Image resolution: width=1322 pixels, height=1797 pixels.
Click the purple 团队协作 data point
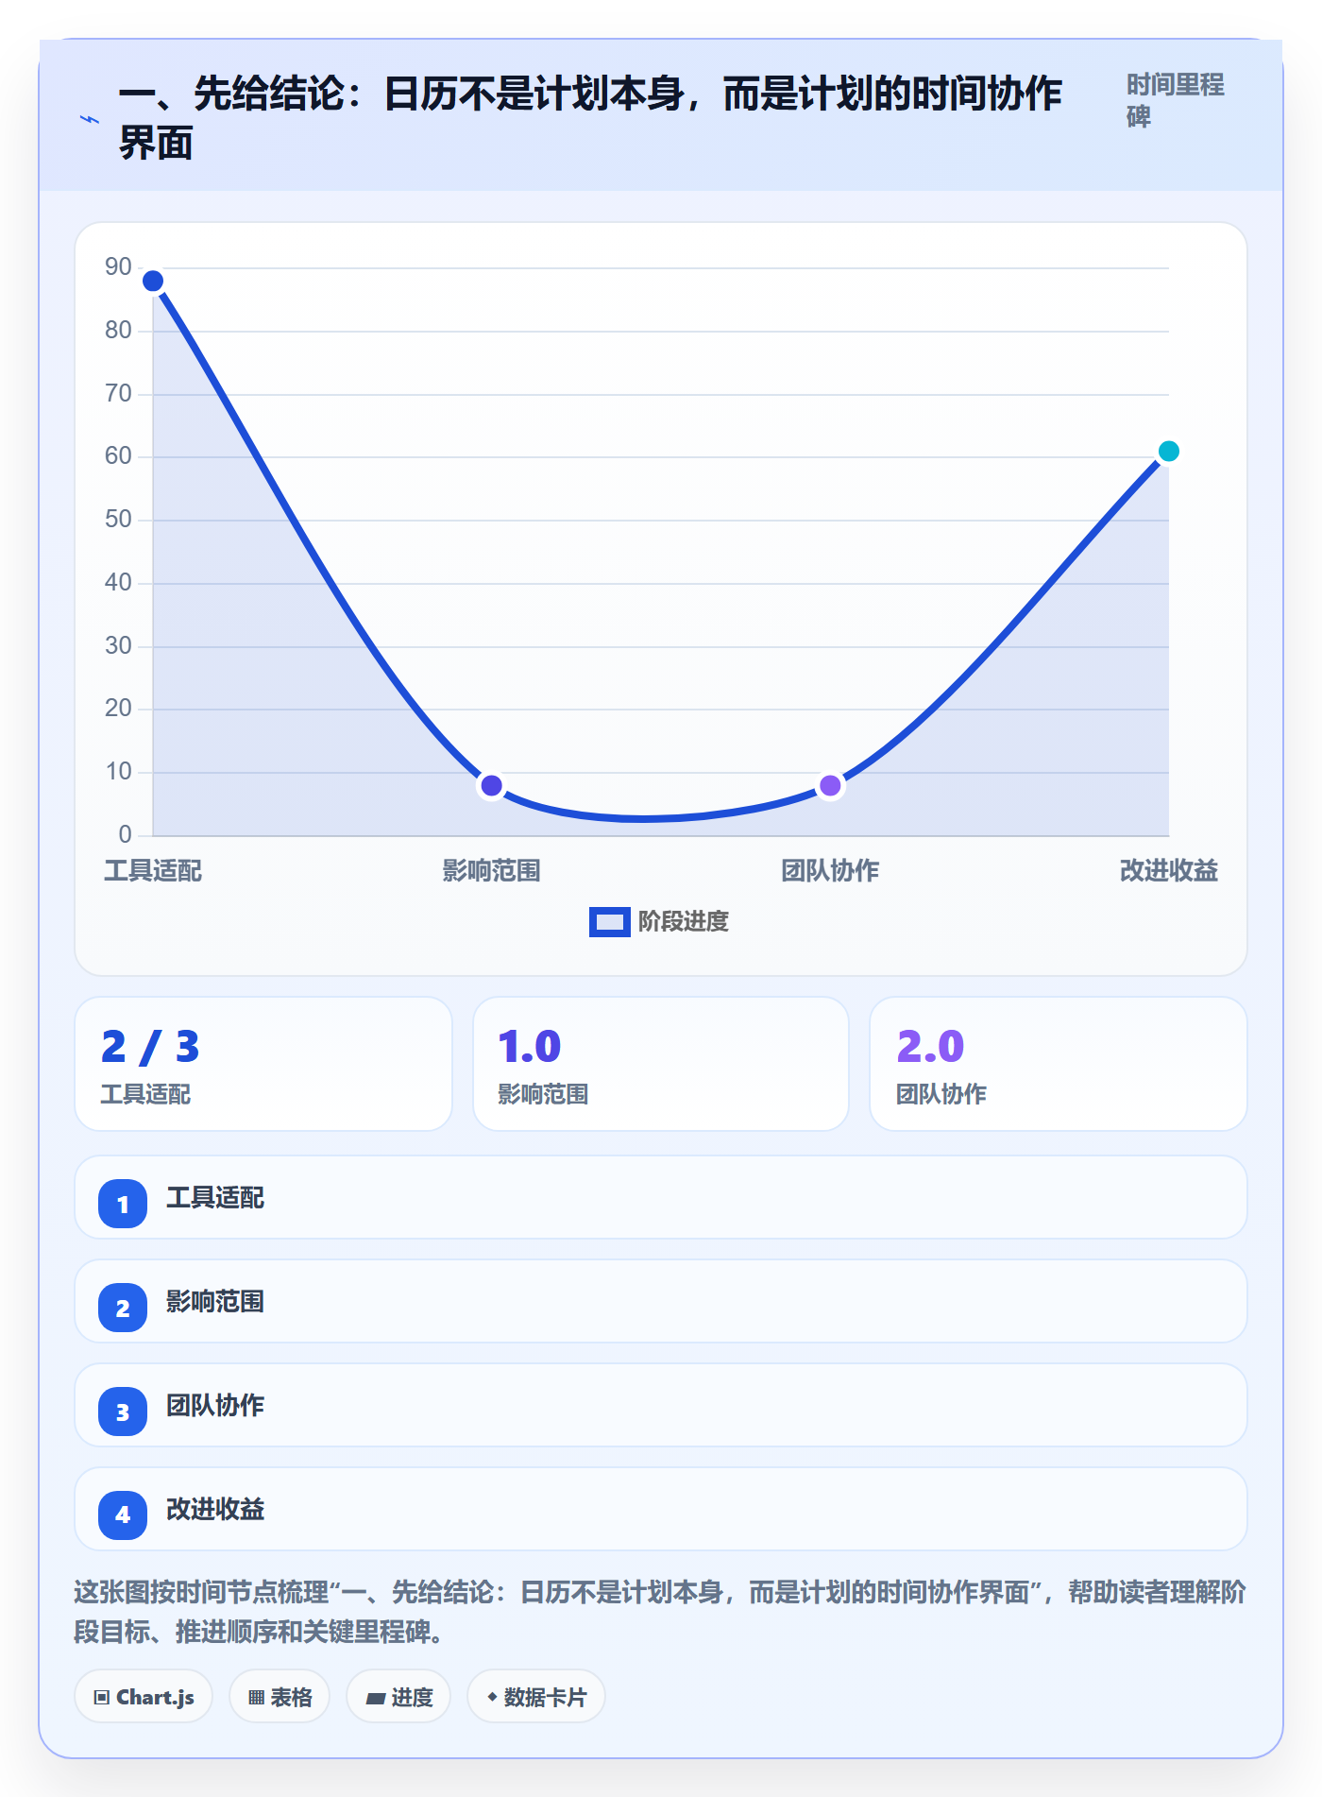830,785
